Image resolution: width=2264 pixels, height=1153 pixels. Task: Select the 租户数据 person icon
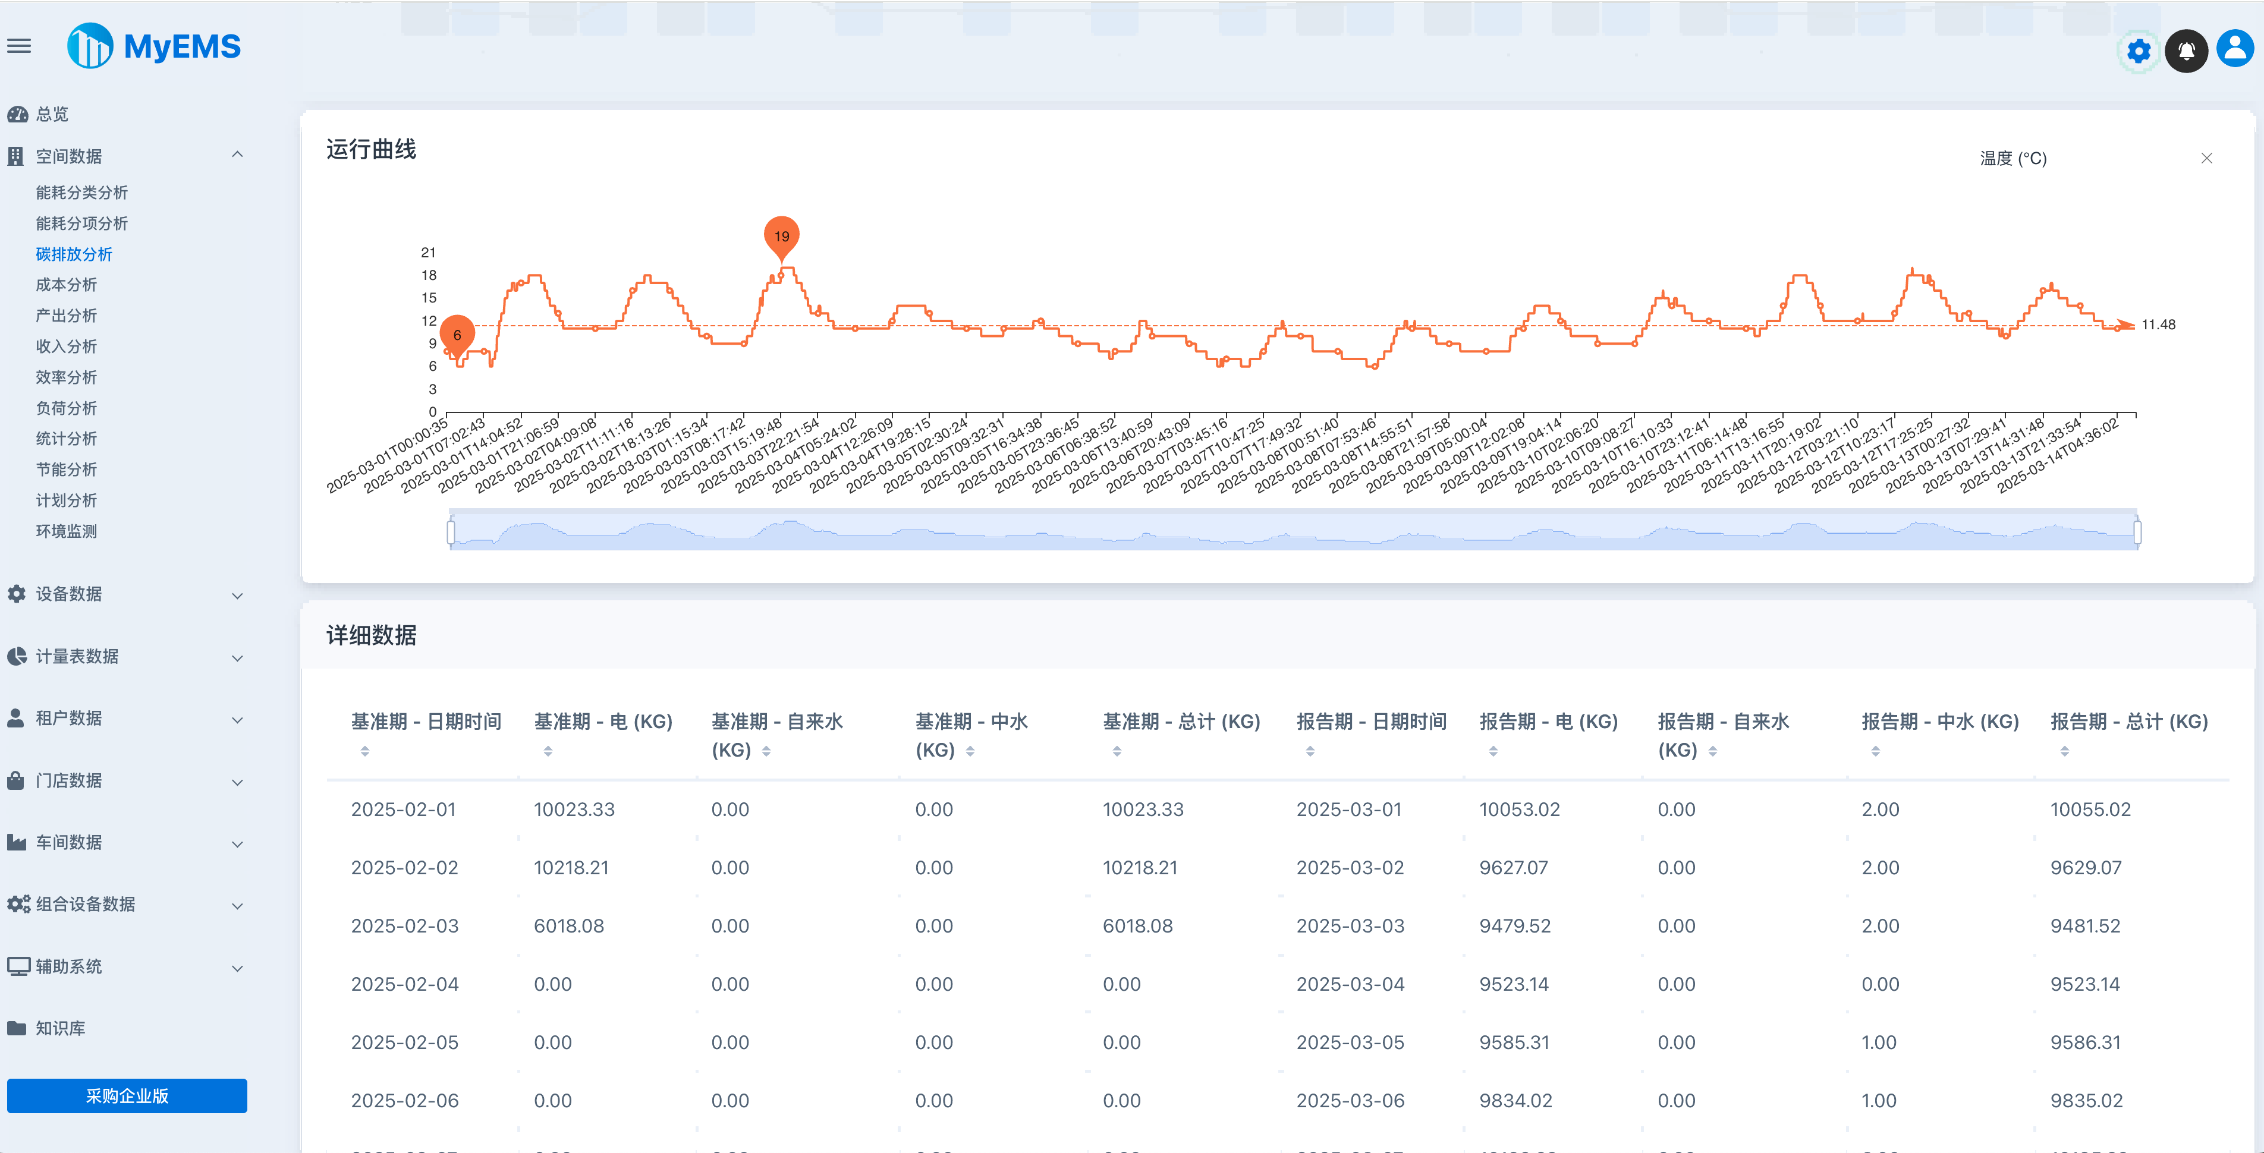coord(14,718)
